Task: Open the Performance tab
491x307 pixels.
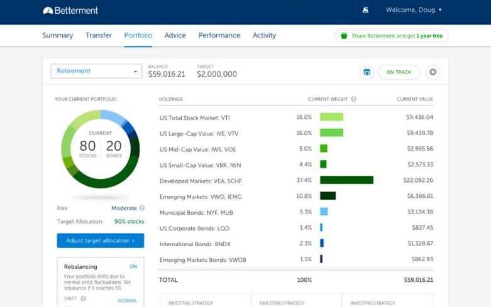Action: click(x=219, y=35)
